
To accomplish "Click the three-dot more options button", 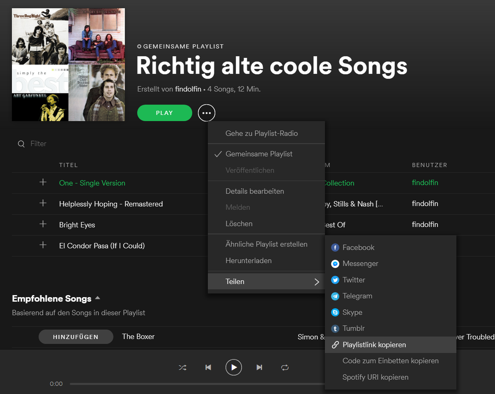I will coord(206,113).
